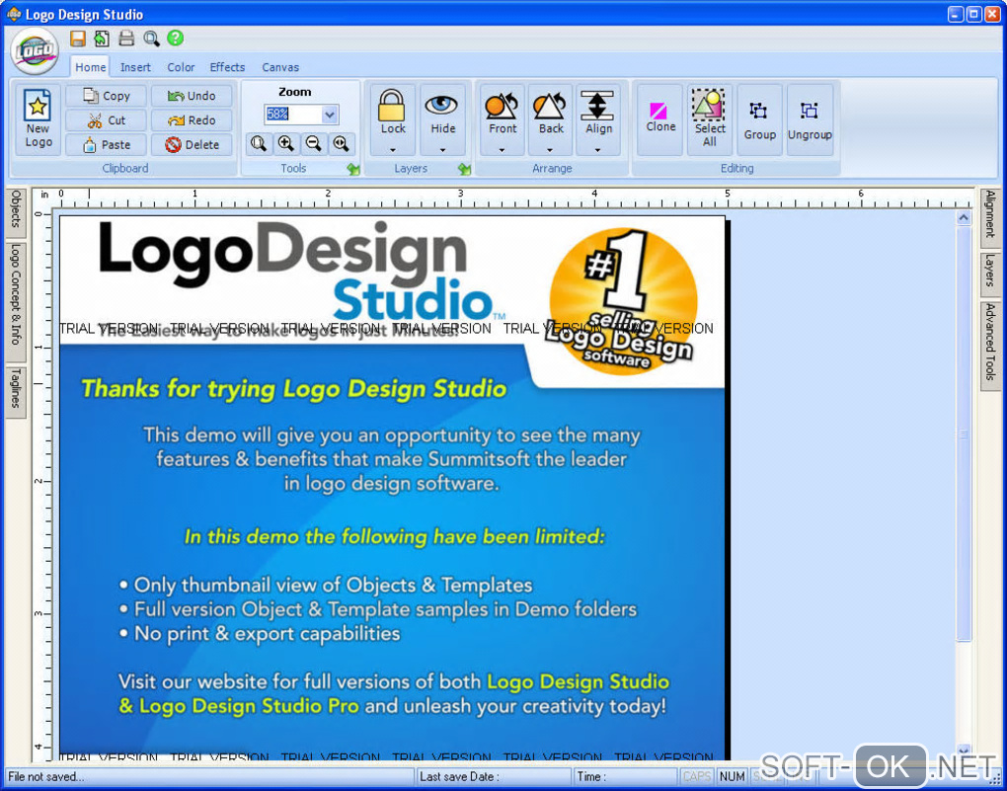This screenshot has width=1007, height=791.
Task: Click the Print icon in quick toolbar
Action: click(x=126, y=39)
